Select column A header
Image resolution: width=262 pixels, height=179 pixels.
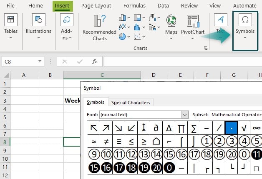[x=24, y=75]
